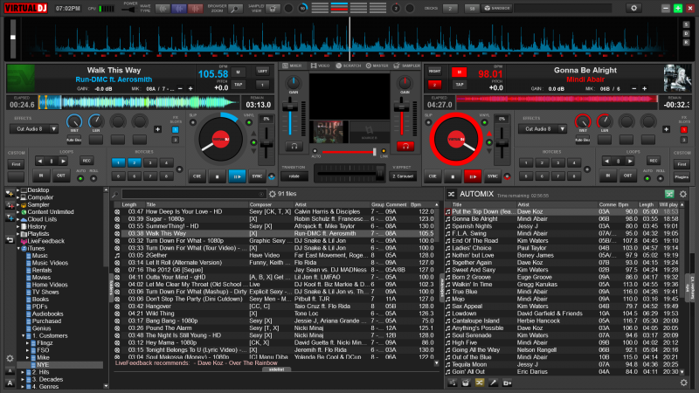
Task: Toggle crossfader AUTO option
Action: (315, 151)
